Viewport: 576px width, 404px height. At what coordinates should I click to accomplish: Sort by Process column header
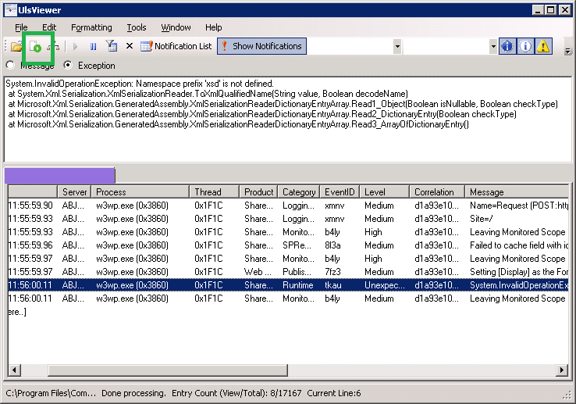(x=140, y=192)
